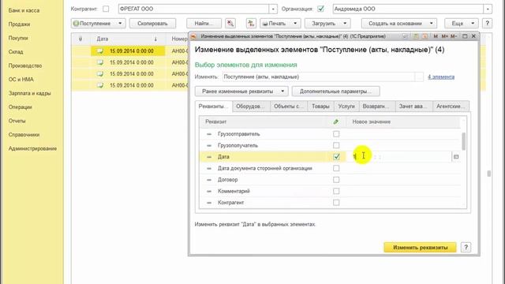Click the 1C application icon in dialog title bar
505x284 pixels.
click(193, 36)
